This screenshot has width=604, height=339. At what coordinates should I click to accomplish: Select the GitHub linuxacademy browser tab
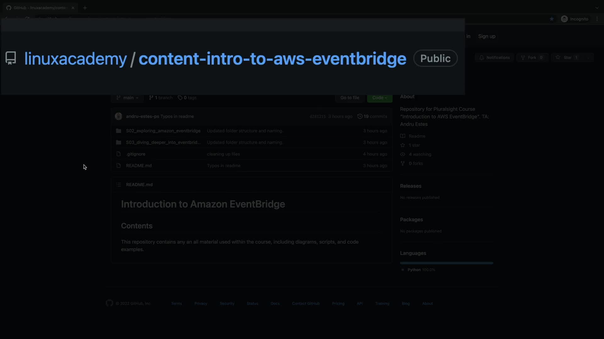click(x=40, y=8)
